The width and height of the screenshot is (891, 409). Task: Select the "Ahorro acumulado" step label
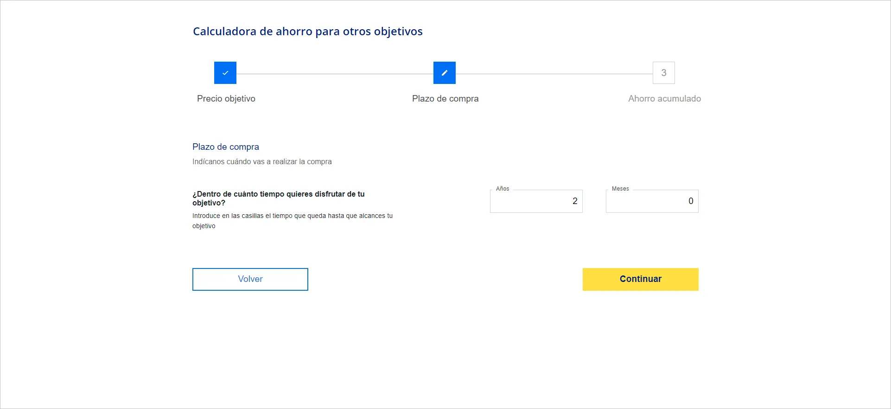(x=664, y=99)
